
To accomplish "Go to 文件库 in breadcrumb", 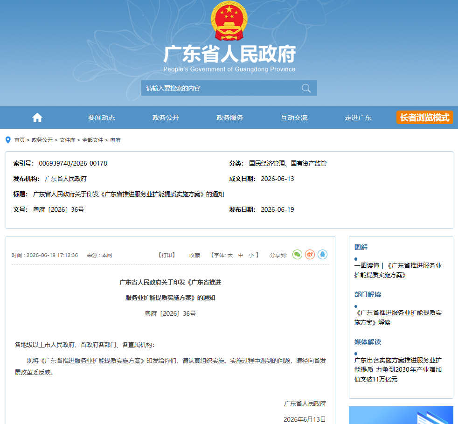I will coord(68,140).
